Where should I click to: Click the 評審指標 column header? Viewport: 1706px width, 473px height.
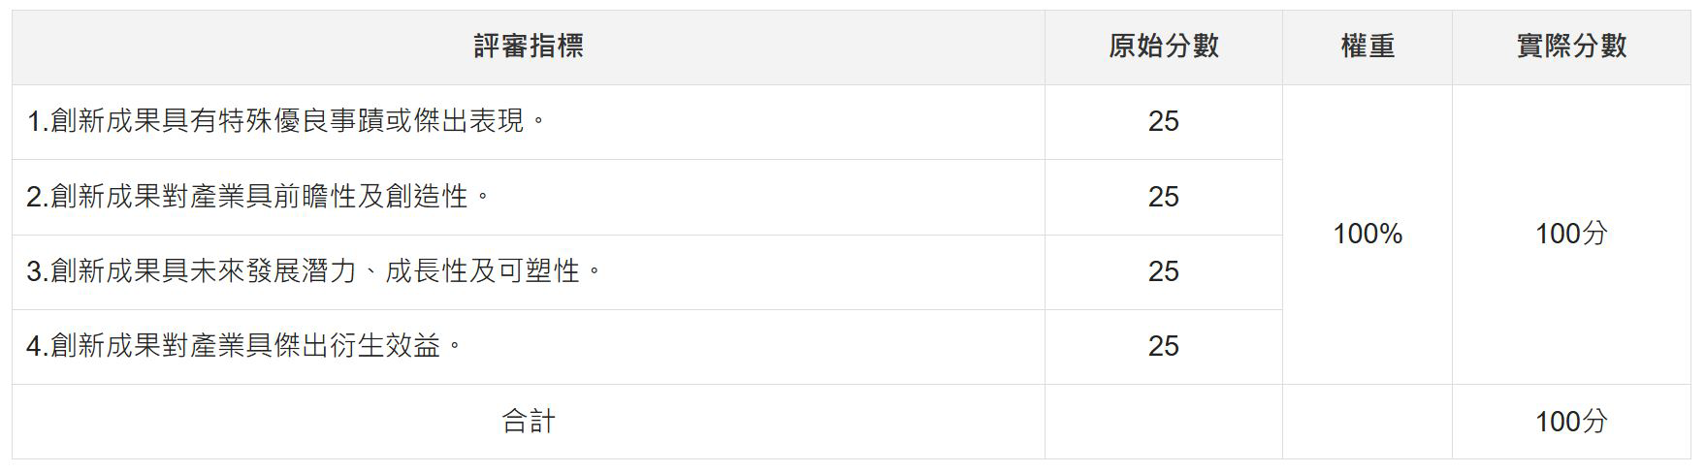pos(529,47)
